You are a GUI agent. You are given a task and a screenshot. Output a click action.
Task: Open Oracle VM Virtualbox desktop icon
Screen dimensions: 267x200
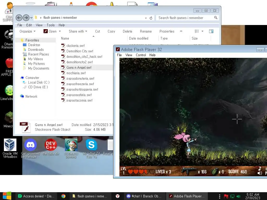pyautogui.click(x=10, y=148)
